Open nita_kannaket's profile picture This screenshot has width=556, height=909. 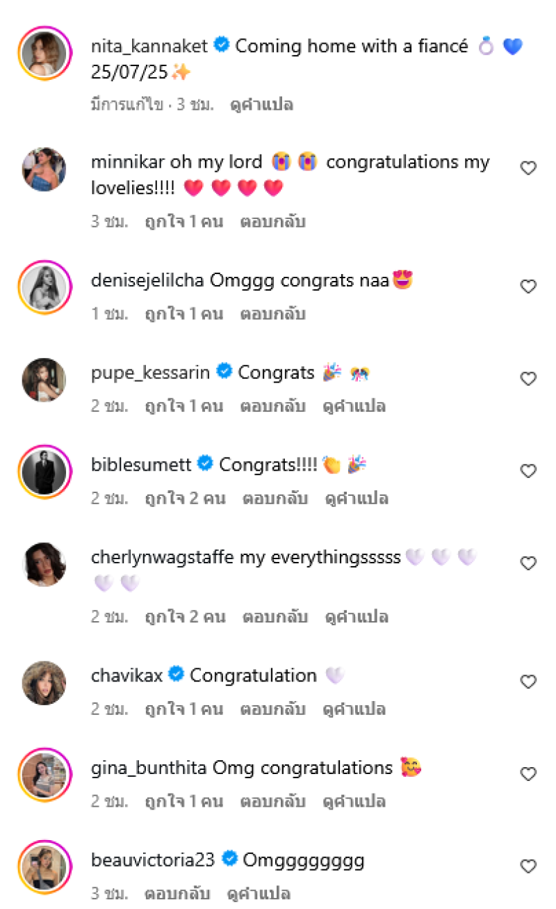(x=44, y=54)
